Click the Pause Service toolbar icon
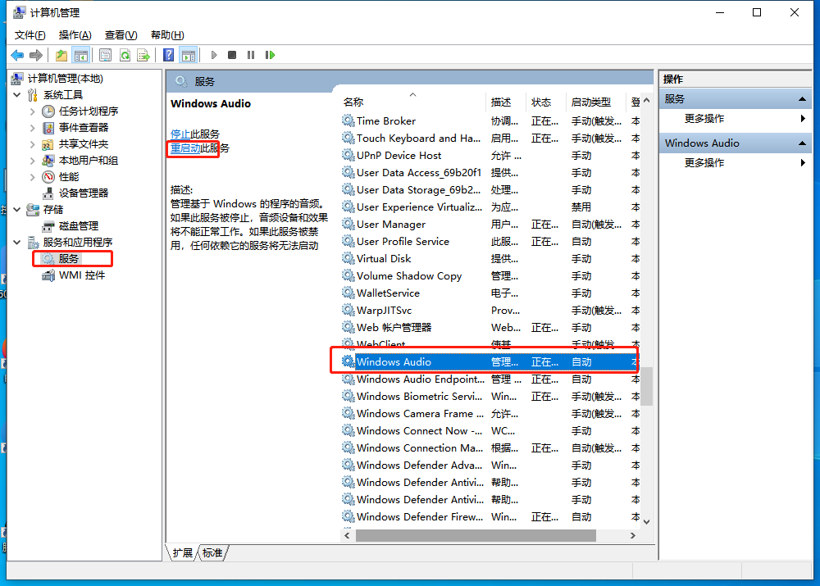820x586 pixels. [x=250, y=55]
